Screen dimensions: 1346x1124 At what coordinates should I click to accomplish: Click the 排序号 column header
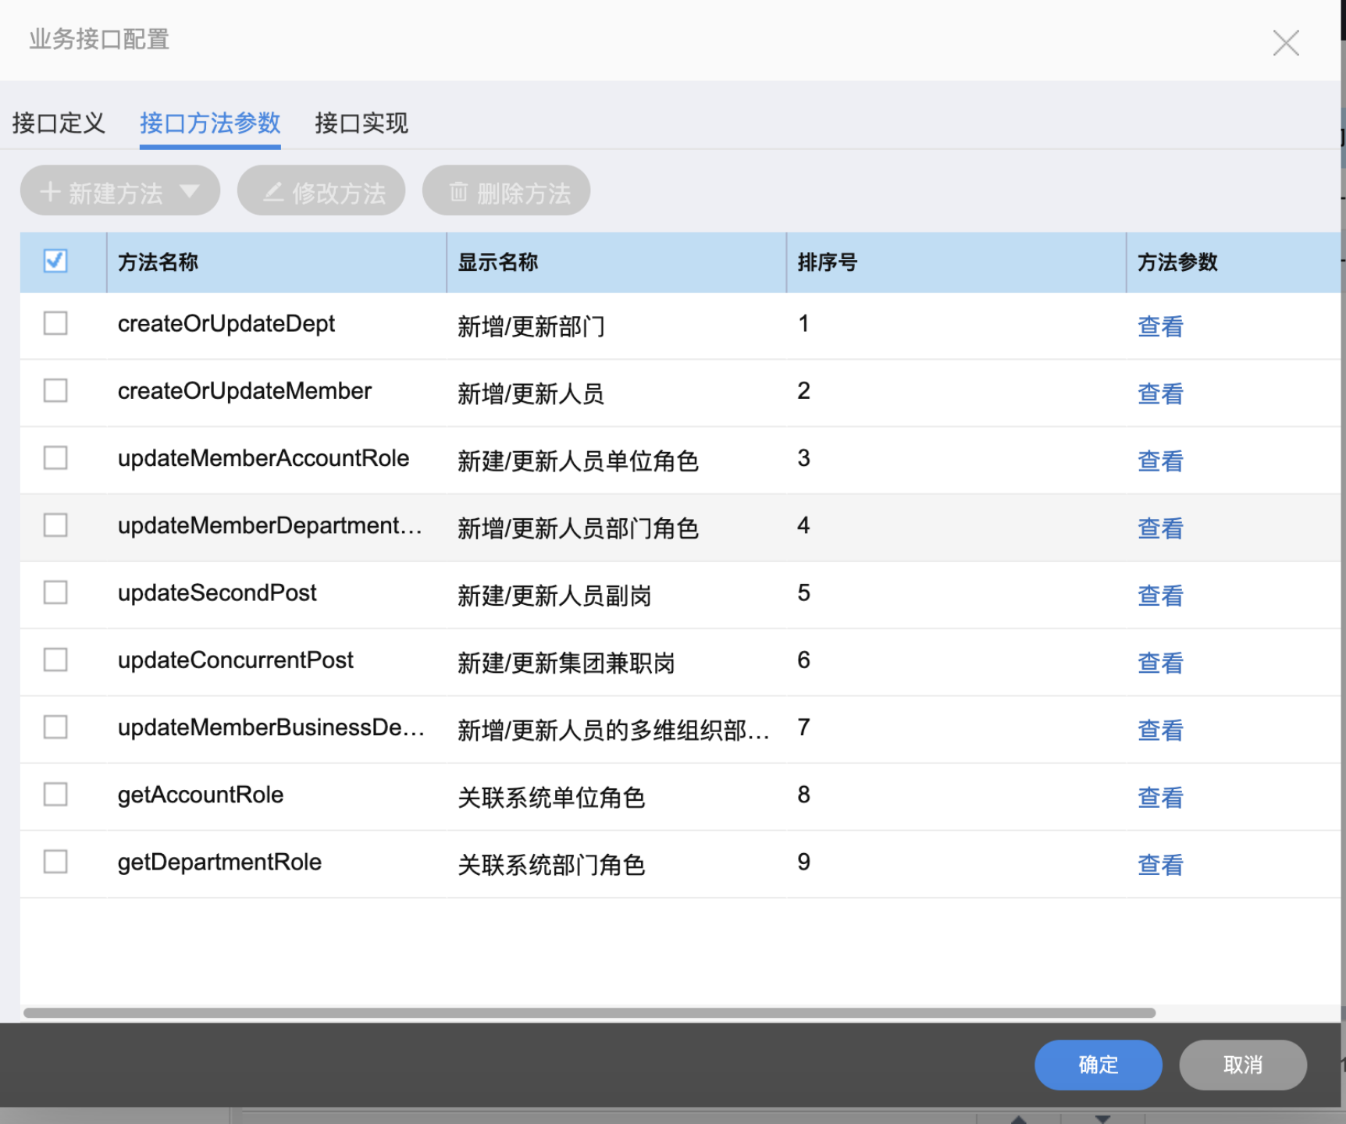coord(828,262)
